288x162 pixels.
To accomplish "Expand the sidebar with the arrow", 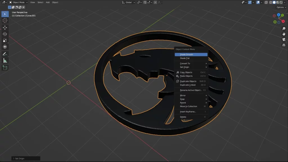I will pyautogui.click(x=287, y=13).
